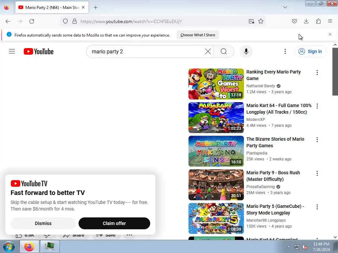Clear the search query with X icon

[208, 51]
